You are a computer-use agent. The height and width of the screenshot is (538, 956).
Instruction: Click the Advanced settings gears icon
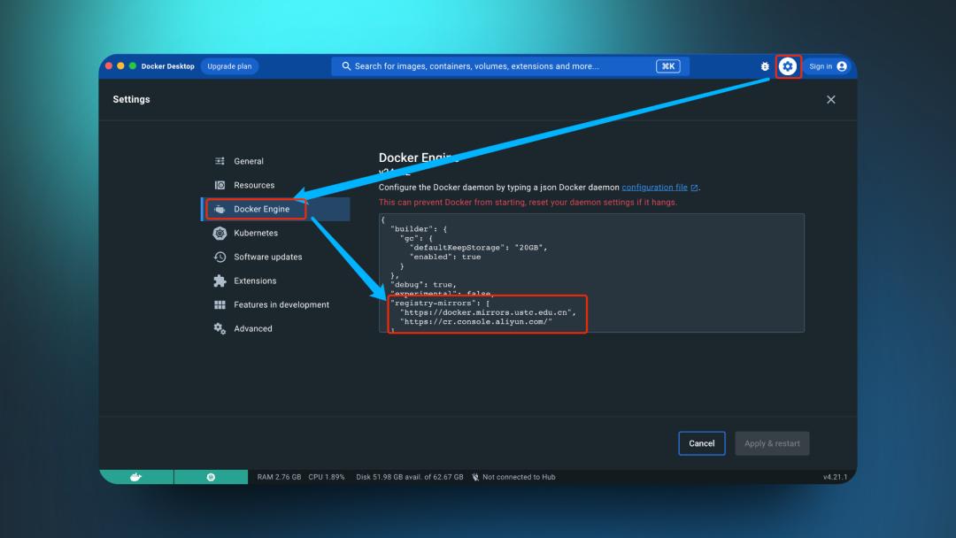(220, 328)
